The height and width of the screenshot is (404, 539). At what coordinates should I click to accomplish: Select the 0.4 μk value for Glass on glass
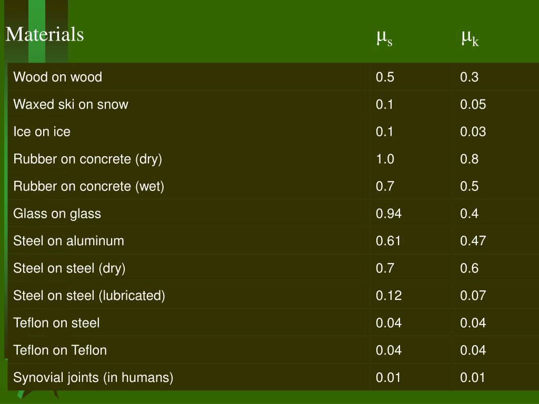click(469, 214)
